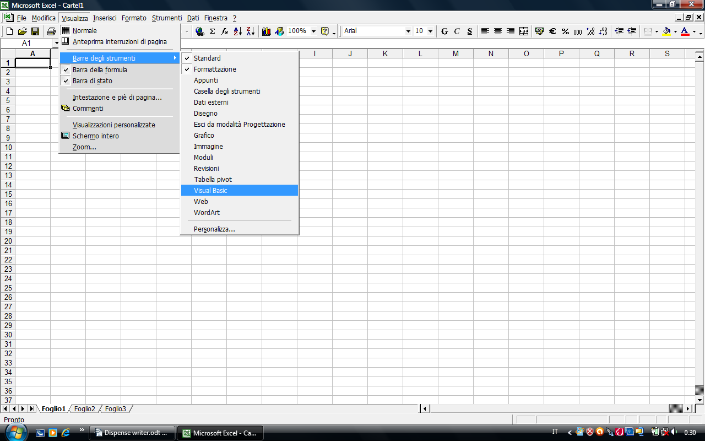Viewport: 705px width, 441px height.
Task: Click the AutoSum sigma icon
Action: [x=212, y=31]
